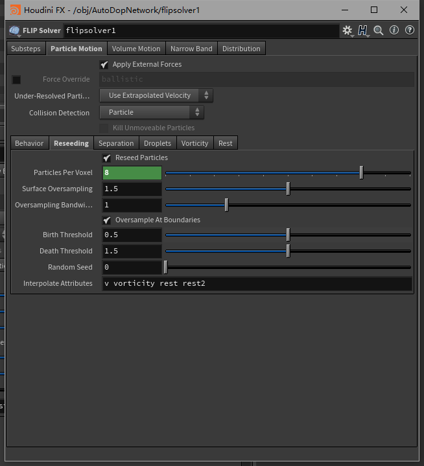Viewport: 424px width, 466px height.
Task: Click the Particles Per Voxel value field
Action: (x=132, y=172)
